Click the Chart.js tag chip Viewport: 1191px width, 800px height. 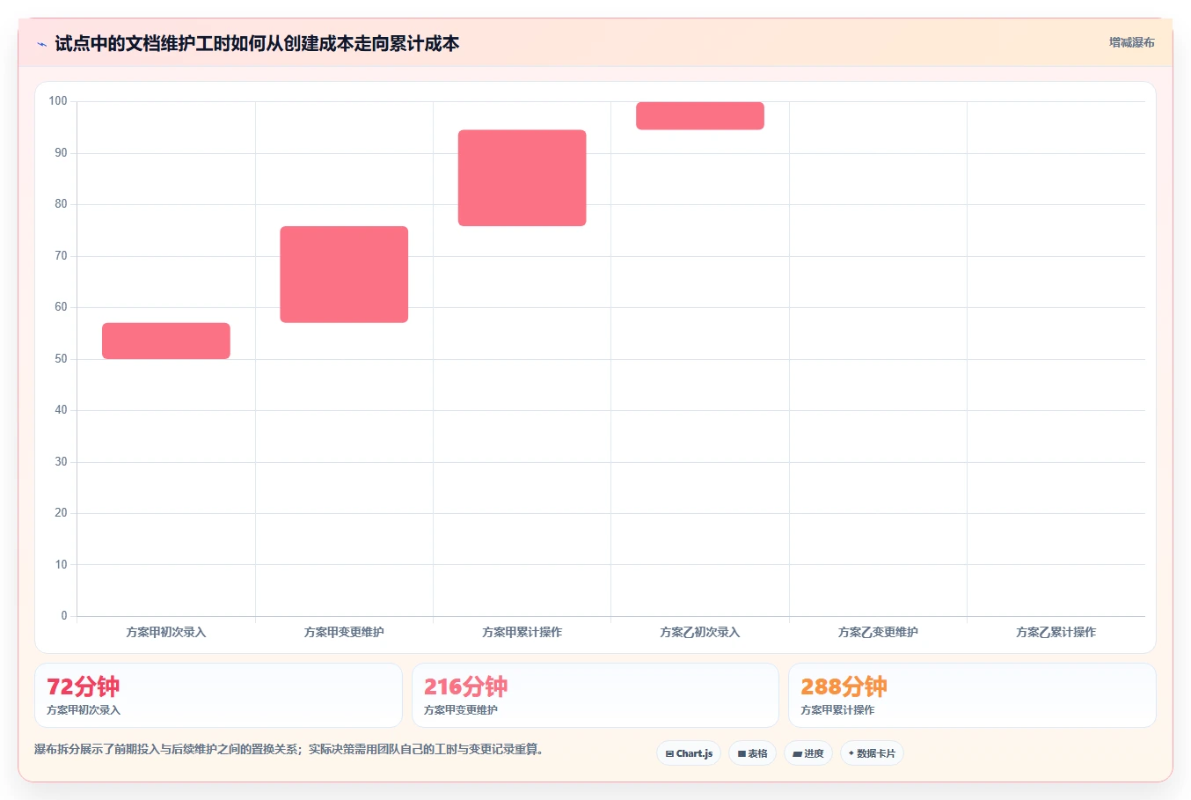coord(689,753)
